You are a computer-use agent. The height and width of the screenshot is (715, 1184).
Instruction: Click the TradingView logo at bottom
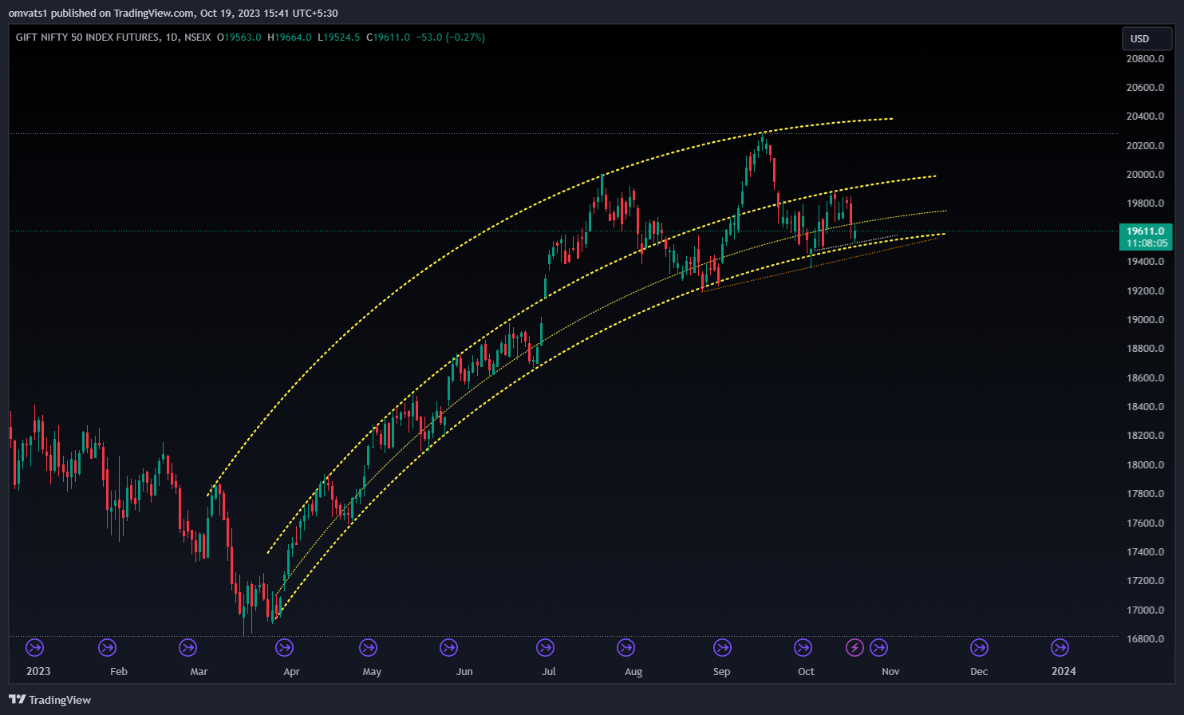[x=49, y=700]
